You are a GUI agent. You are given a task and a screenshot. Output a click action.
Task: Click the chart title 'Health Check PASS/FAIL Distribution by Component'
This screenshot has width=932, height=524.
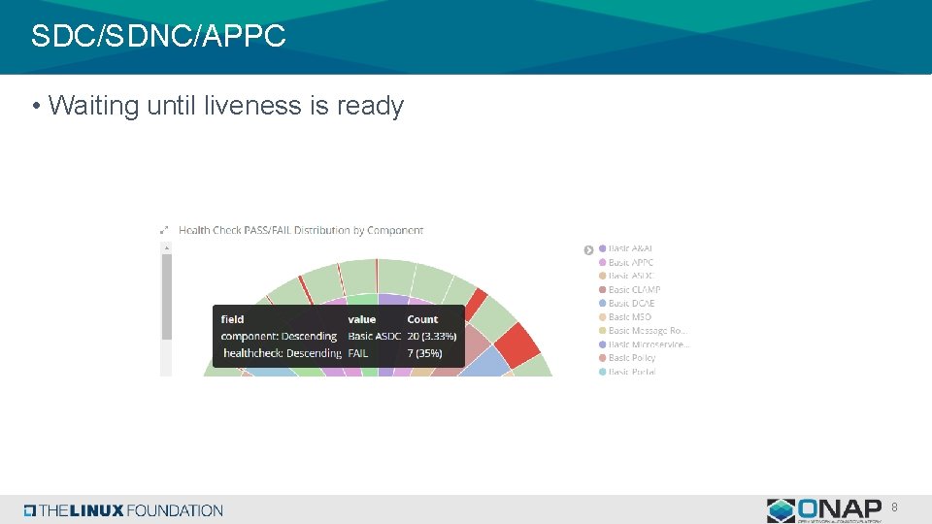pyautogui.click(x=301, y=230)
